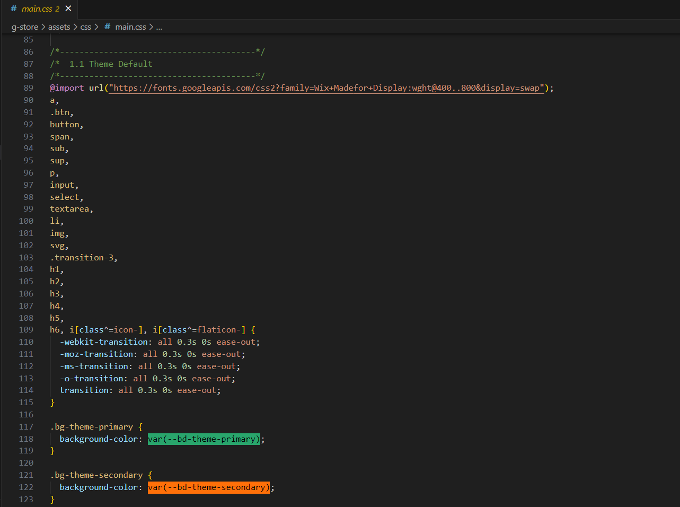
Task: Open the main.css breadcrumb file entry
Action: click(130, 27)
